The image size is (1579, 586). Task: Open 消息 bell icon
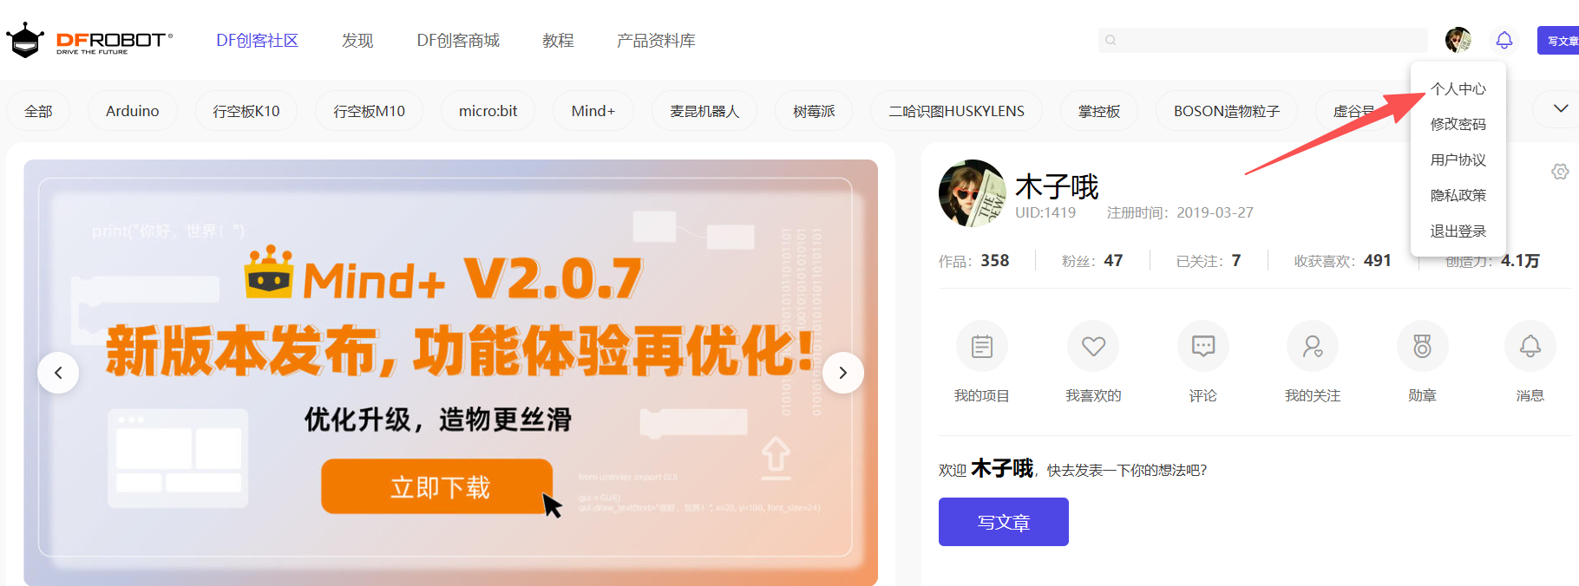click(x=1530, y=347)
